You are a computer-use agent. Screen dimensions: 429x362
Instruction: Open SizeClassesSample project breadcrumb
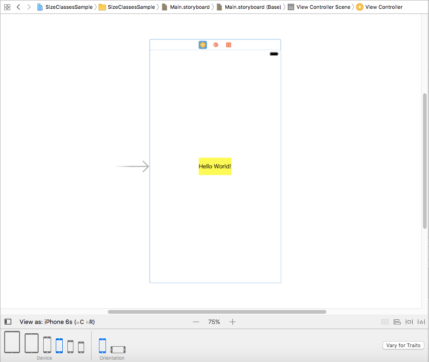point(68,7)
